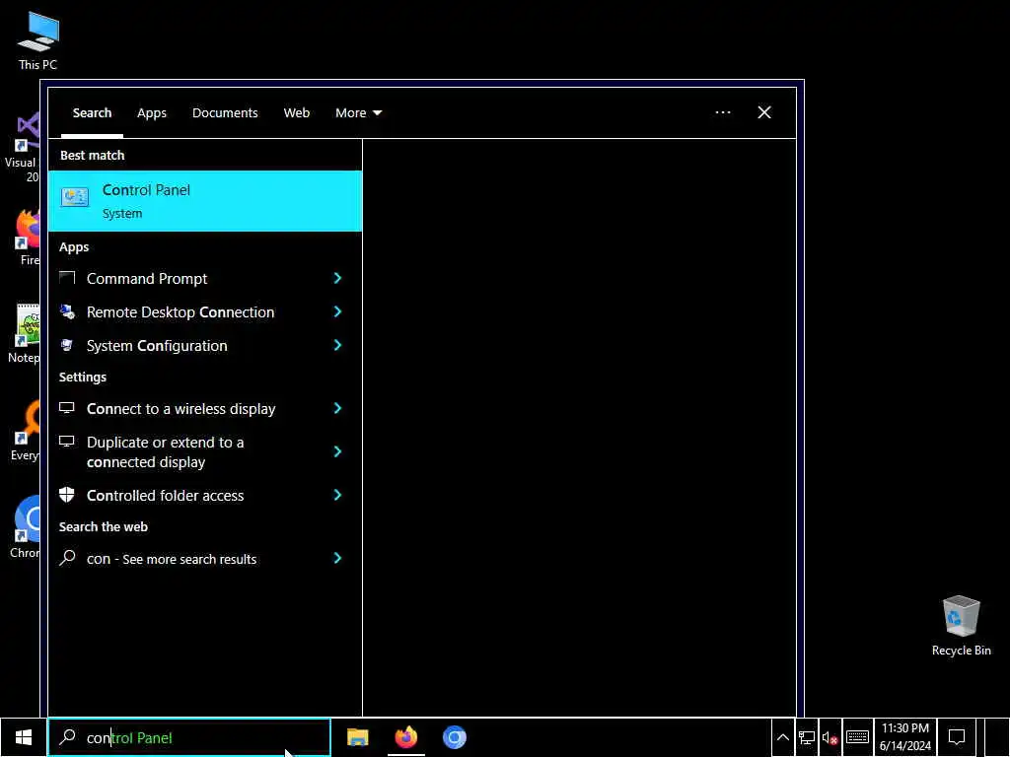Click the Controlled folder access shield icon
Screen dimensions: 1010x757
tap(67, 495)
